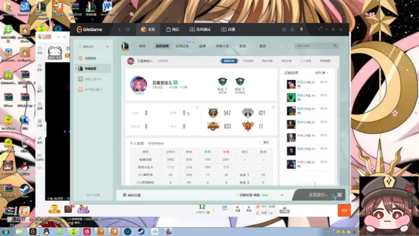This screenshot has height=236, width=419.
Task: Click the help icon beside KDA stats
Action: pos(197,108)
